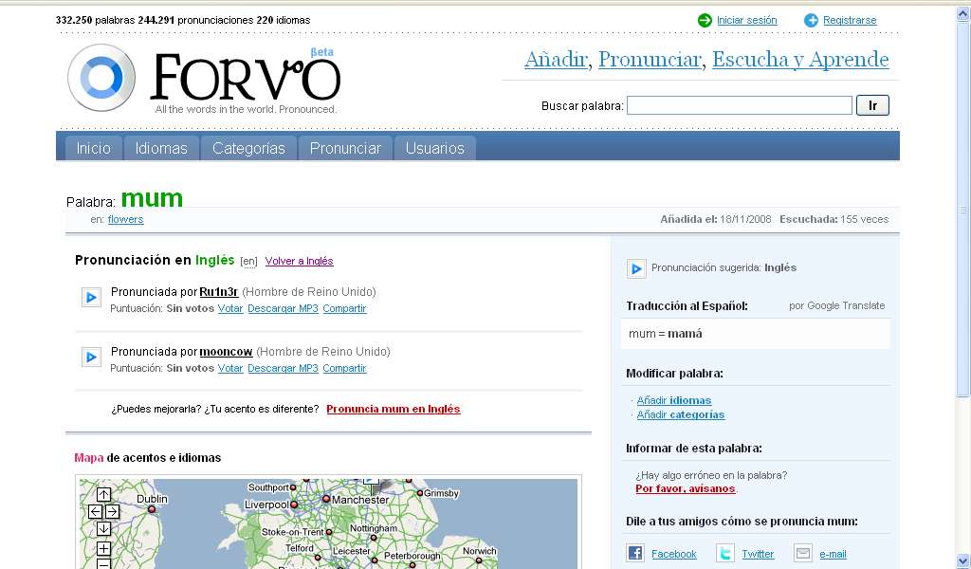Play the suggested English pronunciation
This screenshot has height=569, width=971.
[636, 268]
